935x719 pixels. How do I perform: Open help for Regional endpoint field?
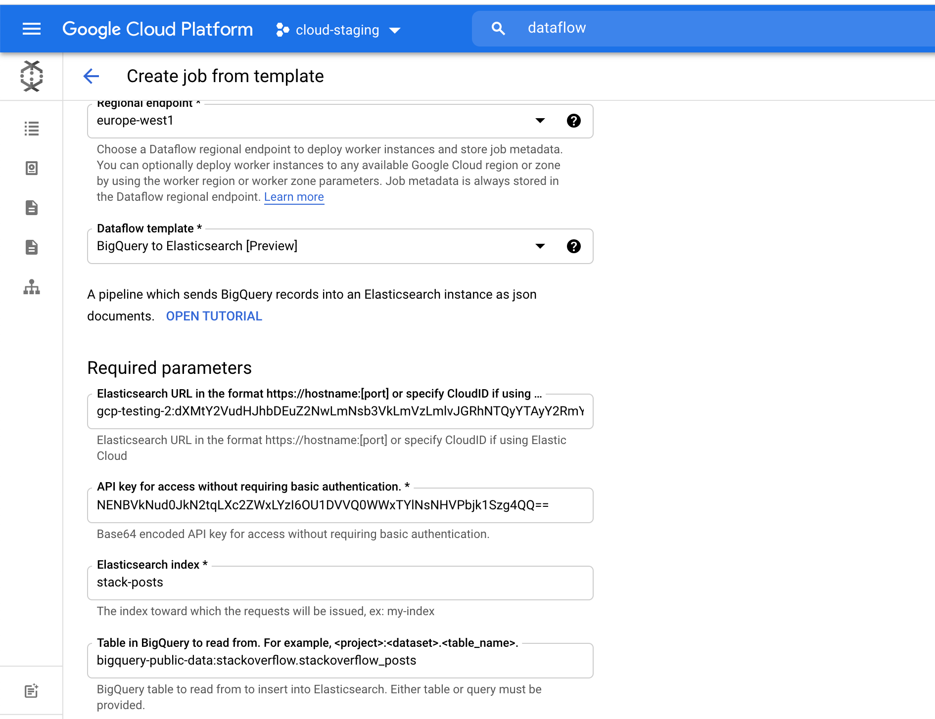pos(574,121)
